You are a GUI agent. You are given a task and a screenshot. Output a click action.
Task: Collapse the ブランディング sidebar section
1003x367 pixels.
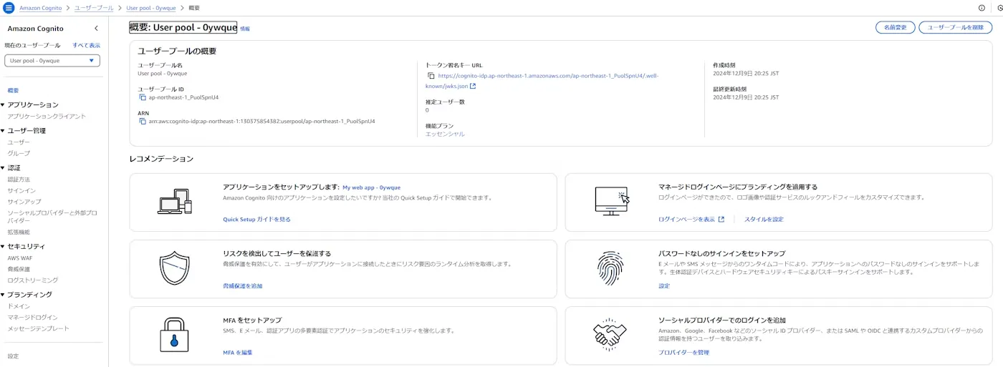click(3, 295)
